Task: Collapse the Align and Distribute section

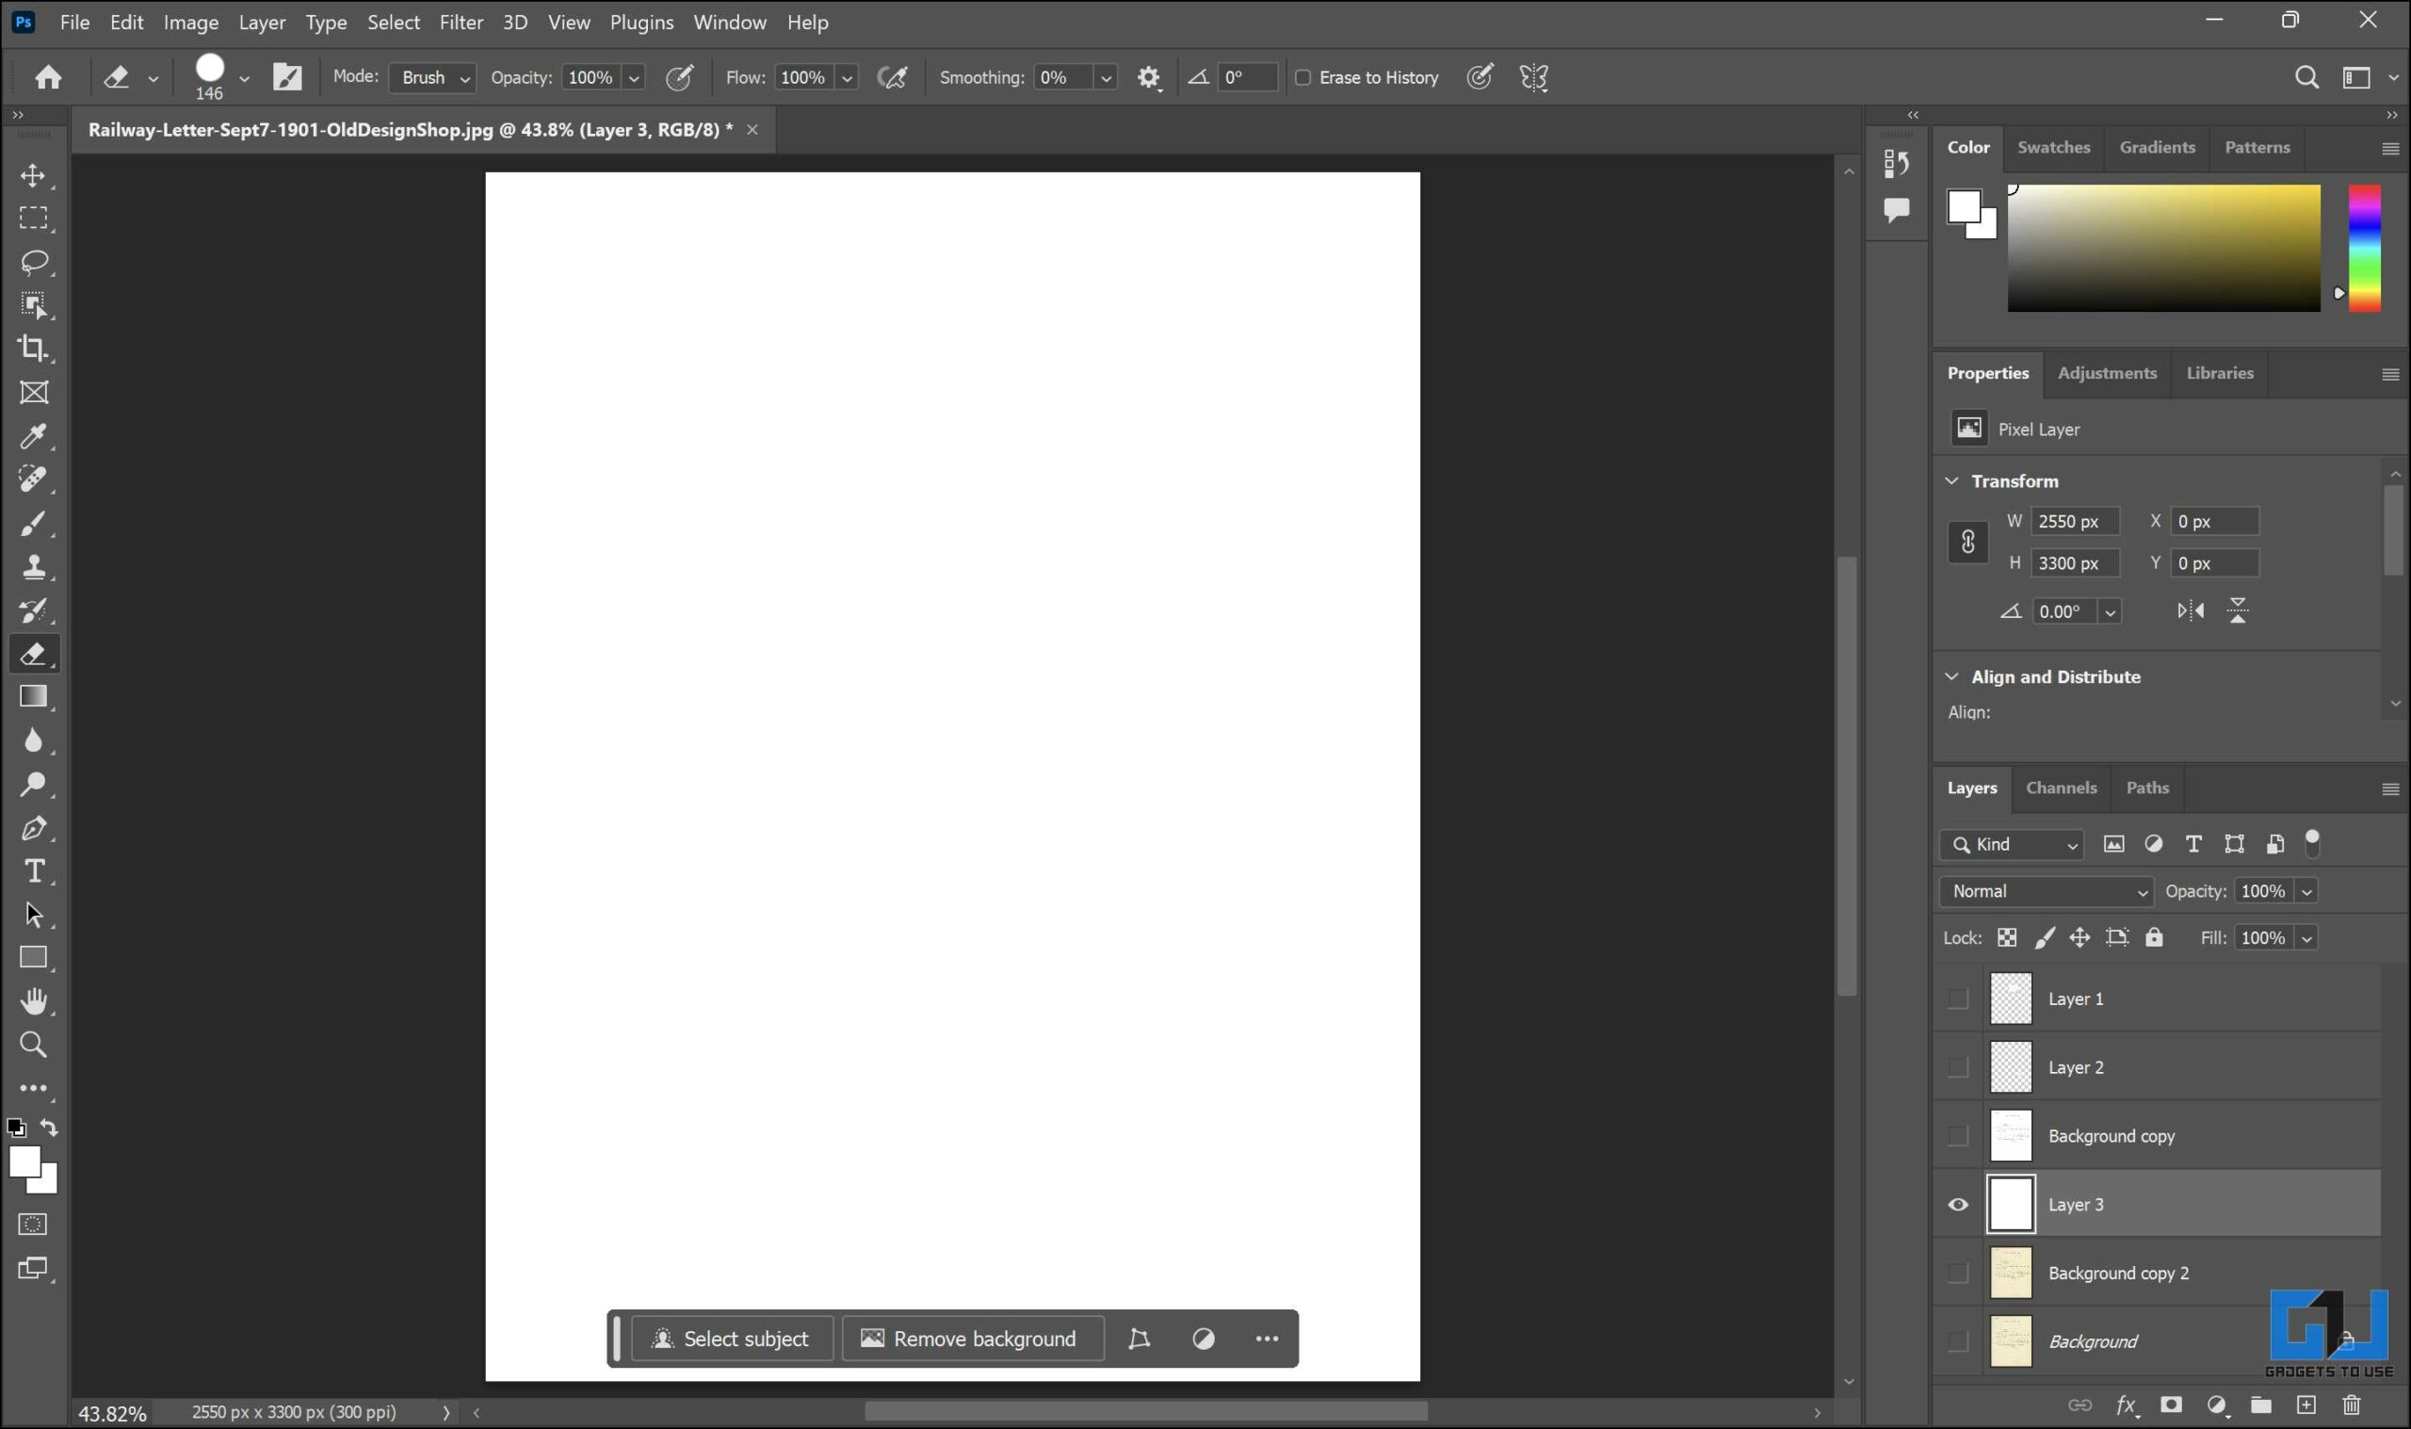Action: coord(1951,677)
